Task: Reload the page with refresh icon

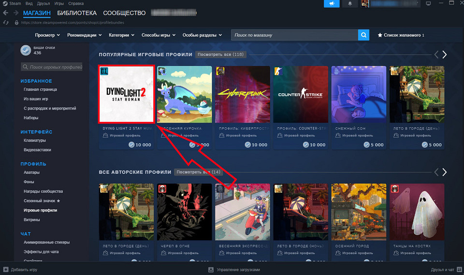Action: (6, 23)
